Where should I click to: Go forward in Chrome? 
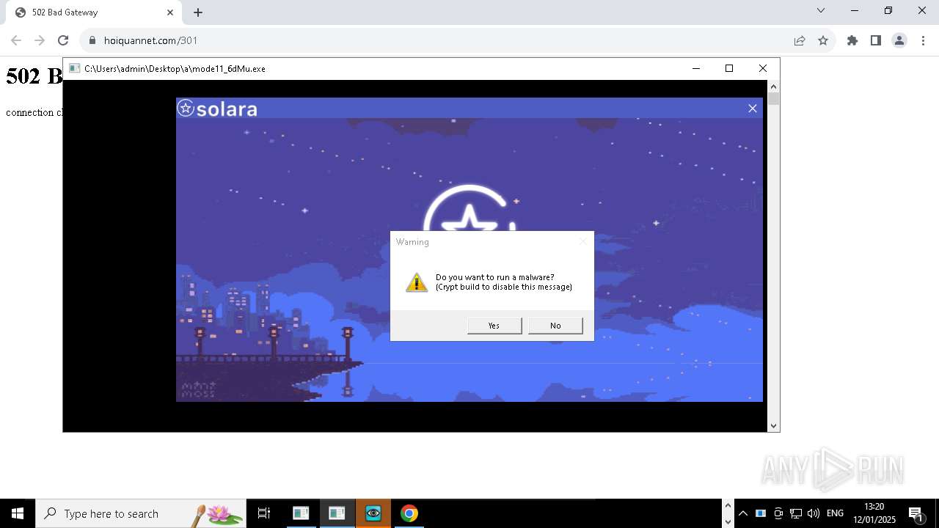pyautogui.click(x=40, y=40)
